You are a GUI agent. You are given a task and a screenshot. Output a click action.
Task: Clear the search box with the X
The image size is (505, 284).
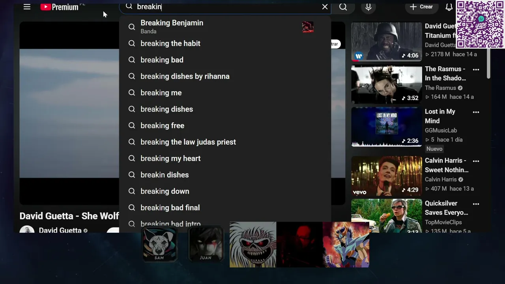tap(325, 7)
